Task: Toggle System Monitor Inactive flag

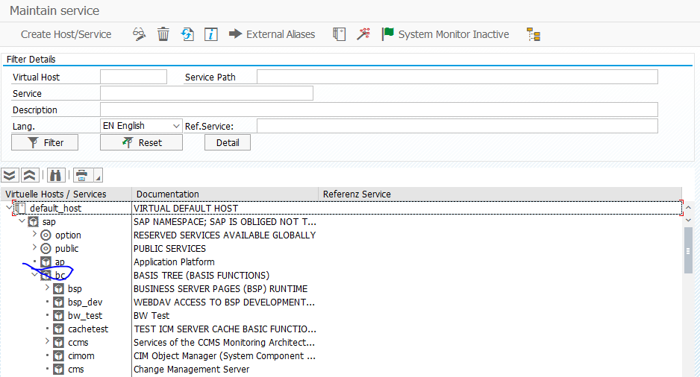Action: [445, 34]
